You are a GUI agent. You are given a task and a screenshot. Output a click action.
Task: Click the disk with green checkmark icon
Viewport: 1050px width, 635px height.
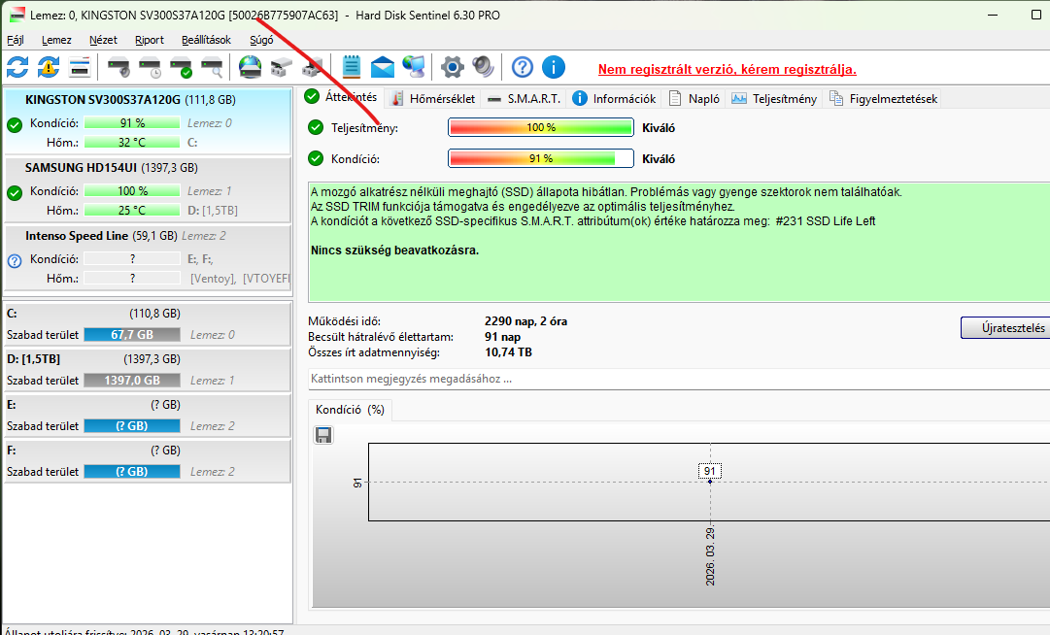[x=182, y=67]
